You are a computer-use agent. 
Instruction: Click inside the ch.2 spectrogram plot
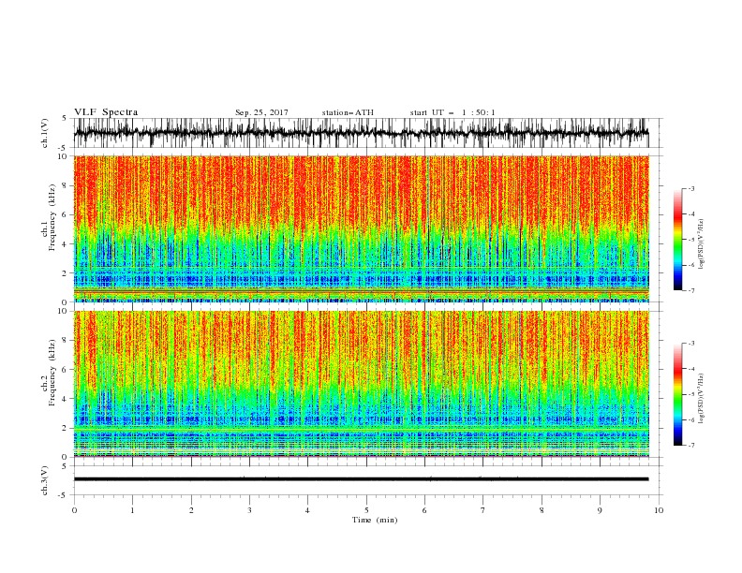coord(361,384)
